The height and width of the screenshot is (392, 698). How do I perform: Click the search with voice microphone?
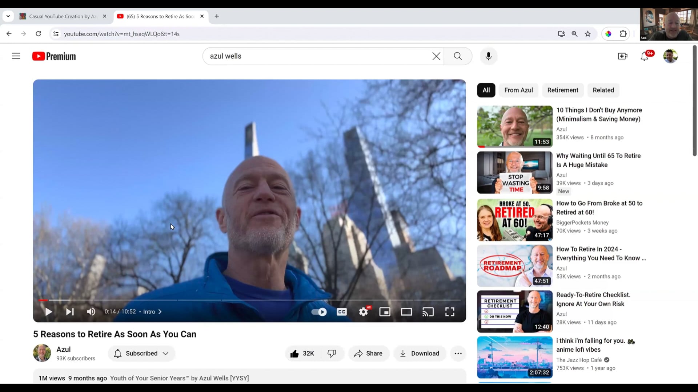488,56
